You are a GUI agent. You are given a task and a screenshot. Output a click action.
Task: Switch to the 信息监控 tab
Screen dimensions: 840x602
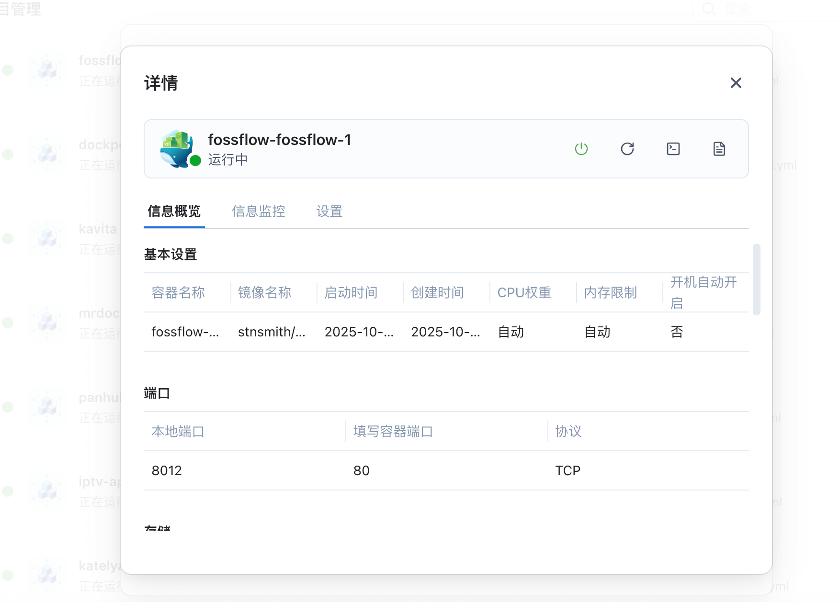coord(258,211)
